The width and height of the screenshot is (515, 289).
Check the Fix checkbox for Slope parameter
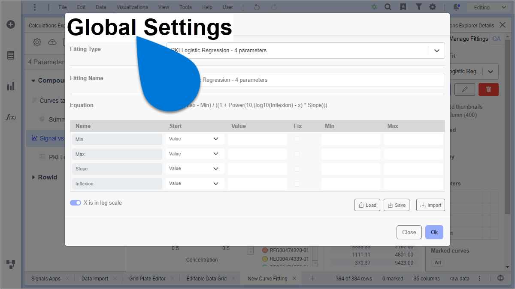pyautogui.click(x=297, y=169)
